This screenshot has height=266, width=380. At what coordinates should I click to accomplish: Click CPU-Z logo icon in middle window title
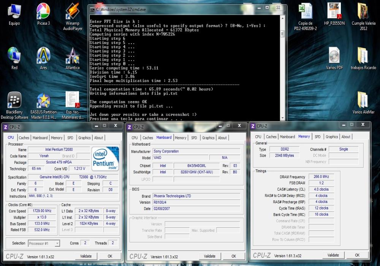(x=130, y=127)
